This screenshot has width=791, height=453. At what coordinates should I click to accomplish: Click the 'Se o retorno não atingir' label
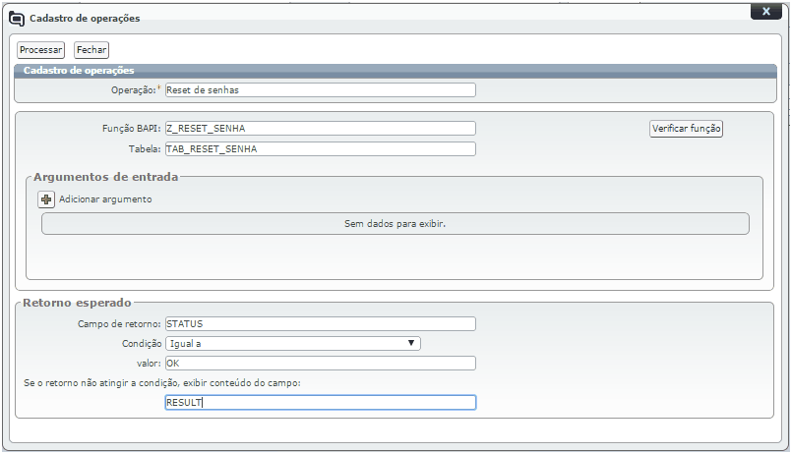click(x=163, y=381)
